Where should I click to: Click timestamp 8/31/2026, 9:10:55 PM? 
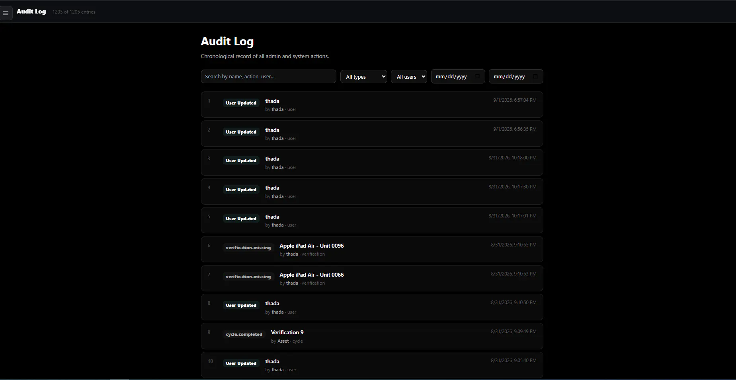(x=513, y=245)
